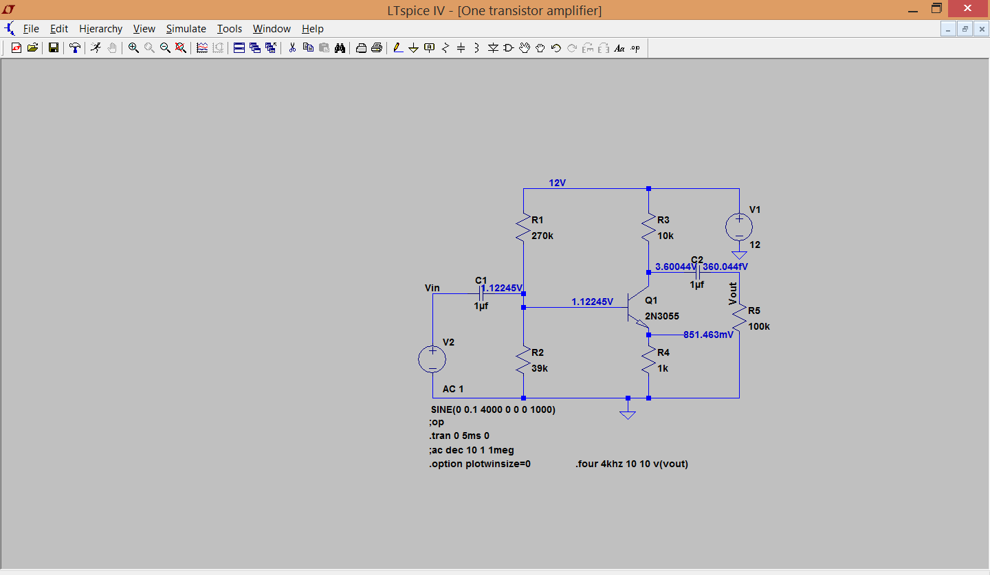990x575 pixels.
Task: Save the schematic with the floppy disk icon
Action: pos(53,47)
